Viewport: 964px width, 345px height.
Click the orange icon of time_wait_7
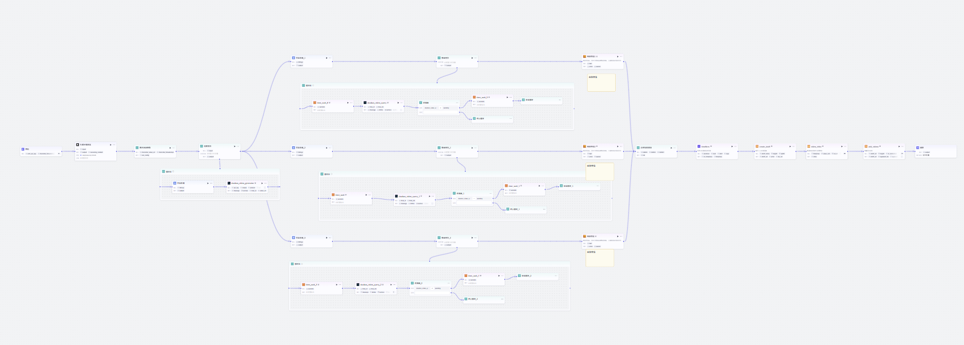pyautogui.click(x=466, y=276)
